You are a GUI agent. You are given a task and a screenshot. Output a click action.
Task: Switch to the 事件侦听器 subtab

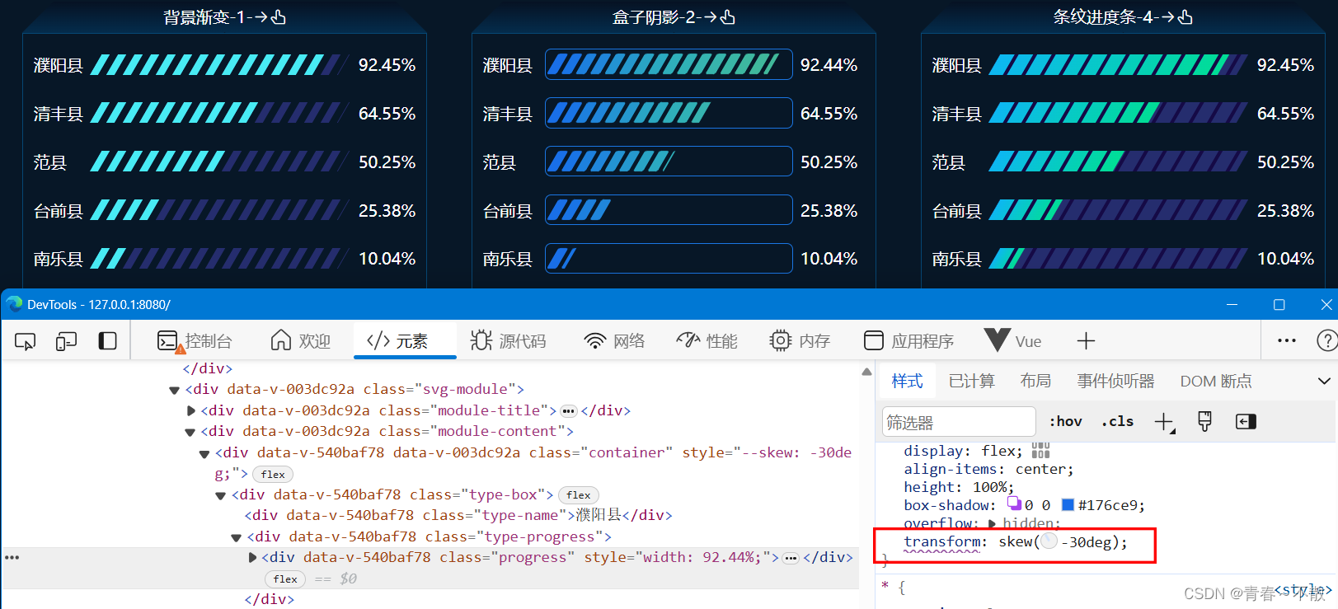click(1115, 382)
